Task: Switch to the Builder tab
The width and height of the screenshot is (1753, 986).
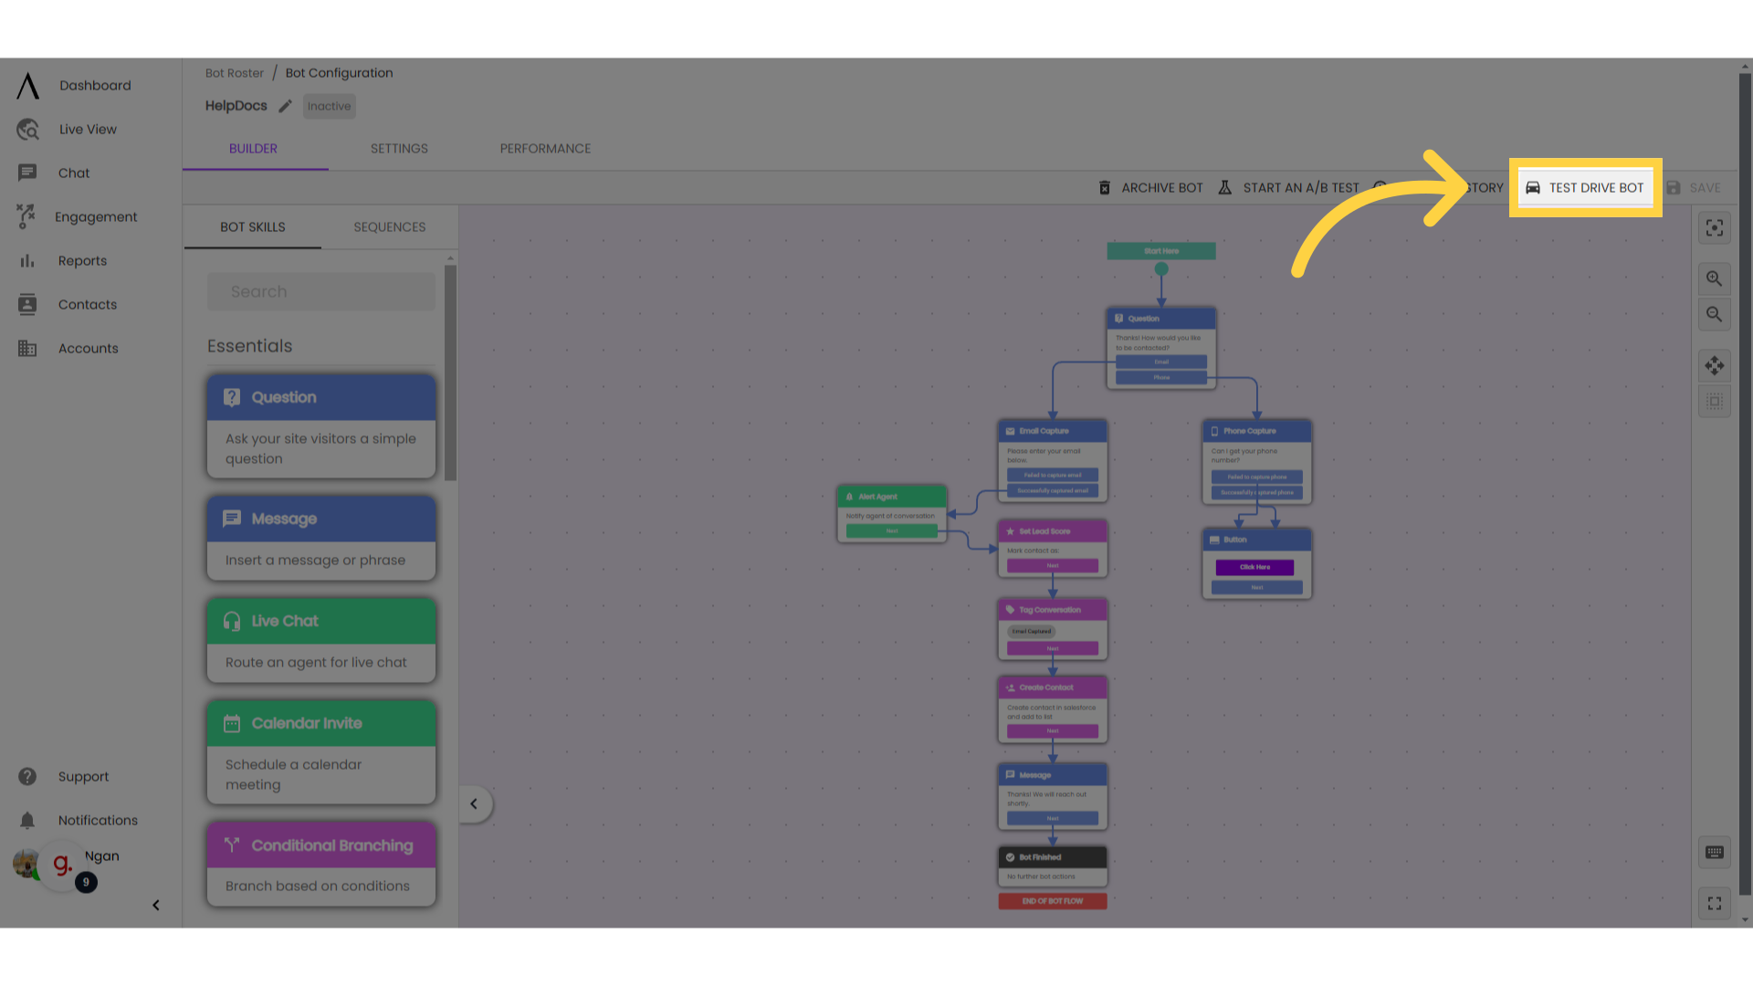Action: coord(254,149)
